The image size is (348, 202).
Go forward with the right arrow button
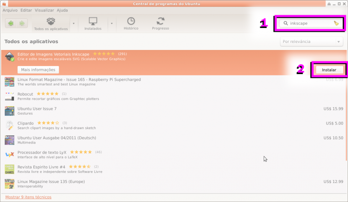pyautogui.click(x=22, y=23)
